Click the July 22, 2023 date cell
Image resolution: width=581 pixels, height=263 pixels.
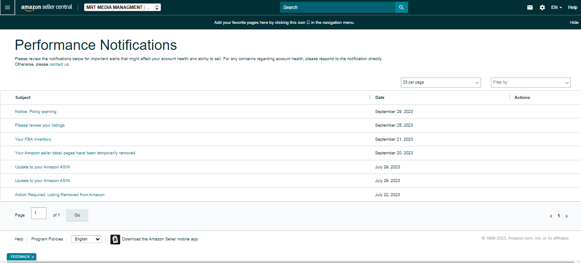pos(388,195)
